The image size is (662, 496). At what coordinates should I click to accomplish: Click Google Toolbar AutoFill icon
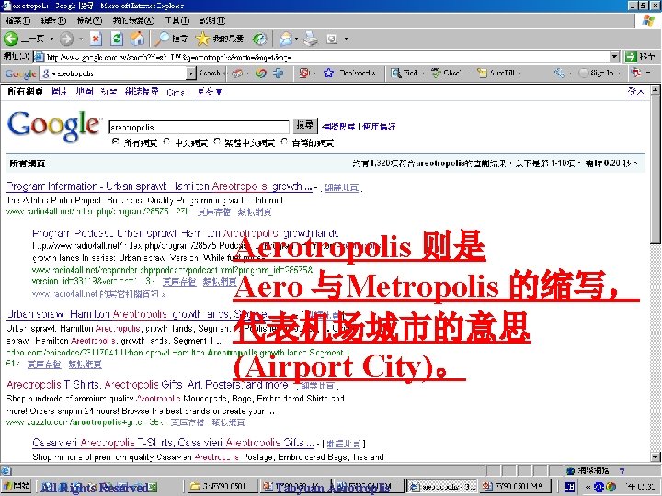click(482, 73)
